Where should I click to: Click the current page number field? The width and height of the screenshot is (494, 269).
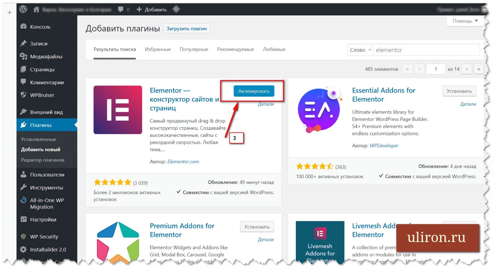point(436,69)
